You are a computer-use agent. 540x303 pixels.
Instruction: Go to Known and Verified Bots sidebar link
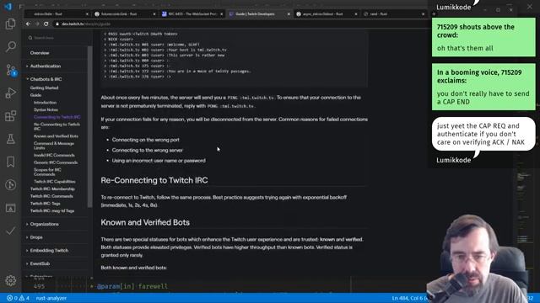(56, 136)
